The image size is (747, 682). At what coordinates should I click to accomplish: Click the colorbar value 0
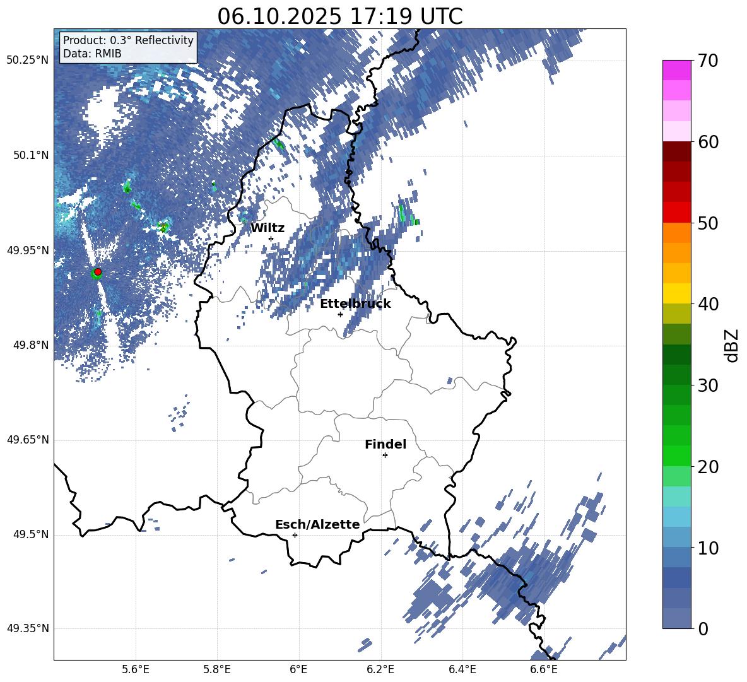click(703, 628)
